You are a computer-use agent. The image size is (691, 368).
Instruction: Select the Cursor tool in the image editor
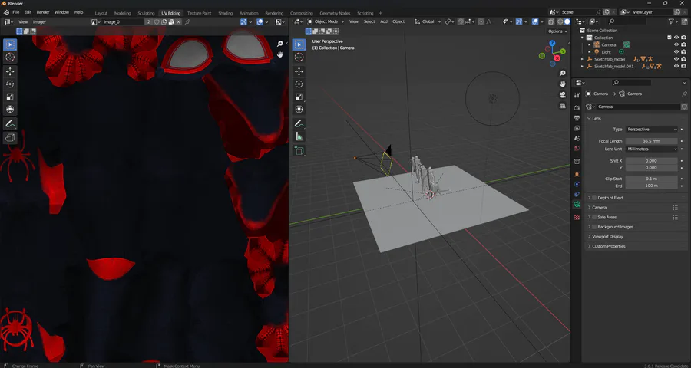click(10, 58)
